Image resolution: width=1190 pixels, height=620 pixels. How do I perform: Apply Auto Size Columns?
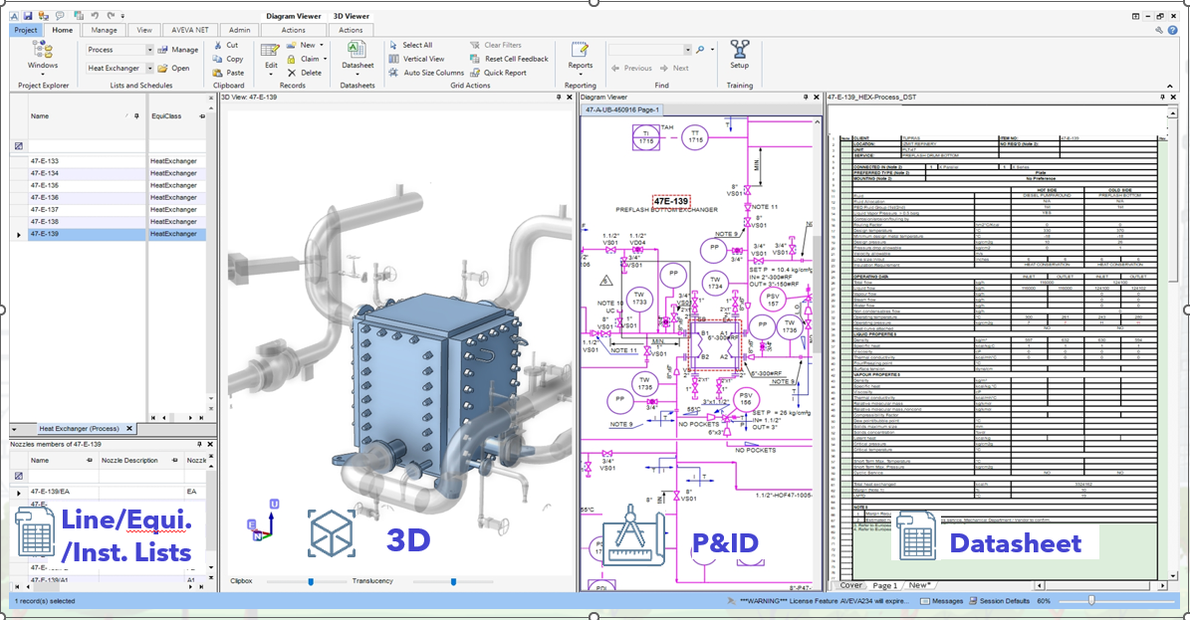pyautogui.click(x=426, y=73)
